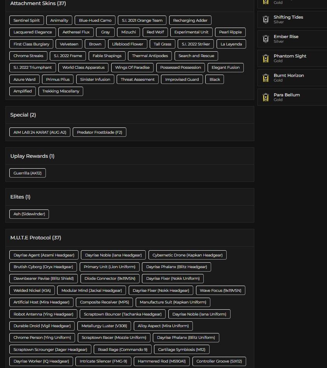Click the Azure Ward tag

(x=24, y=79)
